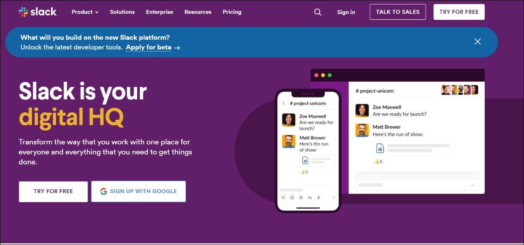The width and height of the screenshot is (524, 245).
Task: Click the back chevron in phone mockup
Action: tap(284, 104)
